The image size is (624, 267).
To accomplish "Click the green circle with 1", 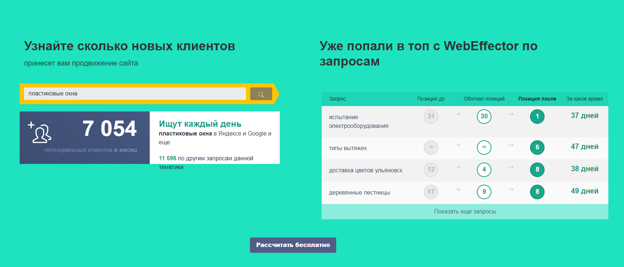I will (x=537, y=117).
